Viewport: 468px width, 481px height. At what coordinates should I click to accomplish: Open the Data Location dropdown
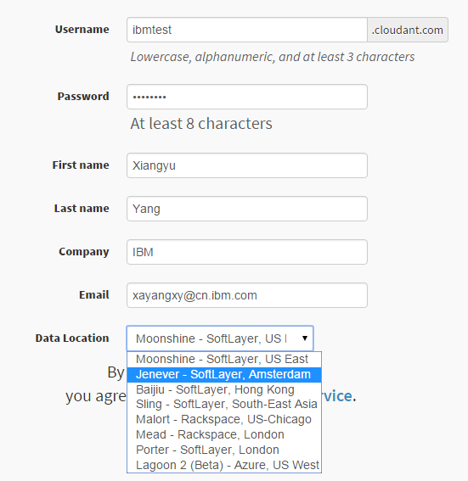pos(220,338)
